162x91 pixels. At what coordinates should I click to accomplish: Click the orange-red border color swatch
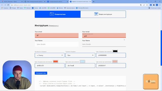[56, 61]
